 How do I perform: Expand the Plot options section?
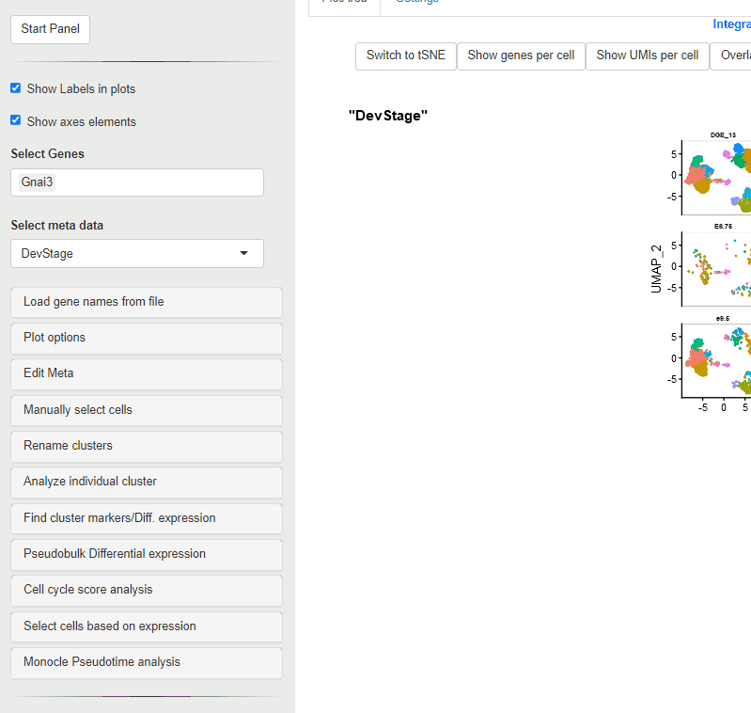pos(146,338)
